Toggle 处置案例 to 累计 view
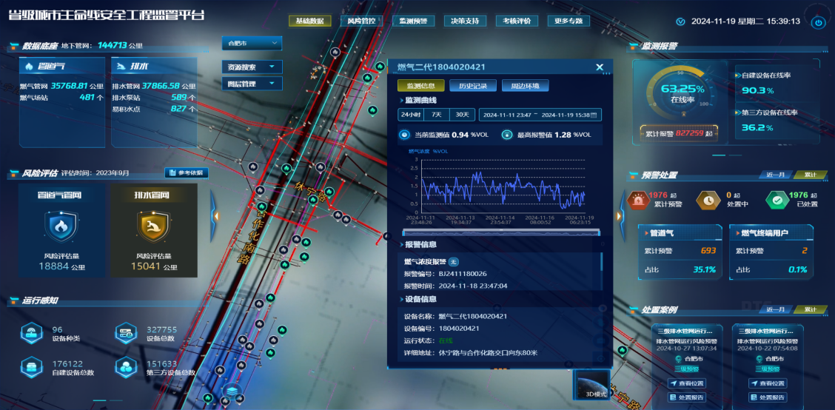The image size is (835, 410). [x=811, y=310]
